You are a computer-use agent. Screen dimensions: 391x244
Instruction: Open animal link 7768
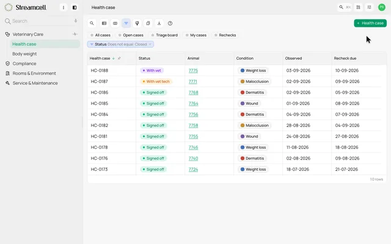(193, 92)
